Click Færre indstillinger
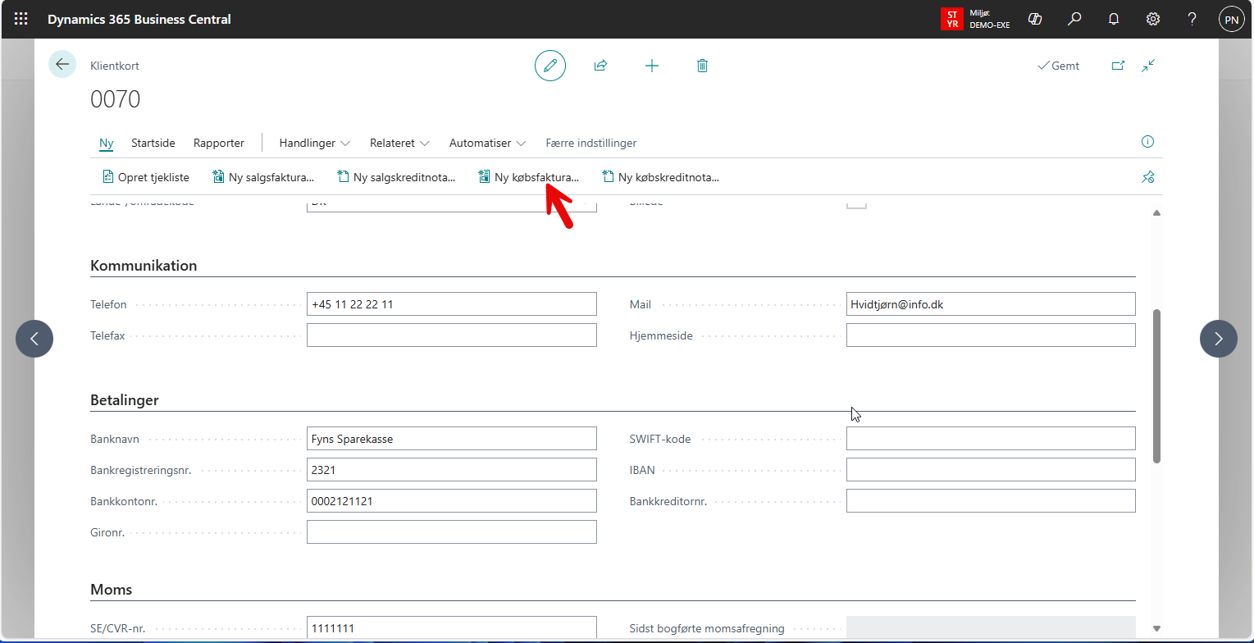1254x643 pixels. point(591,143)
